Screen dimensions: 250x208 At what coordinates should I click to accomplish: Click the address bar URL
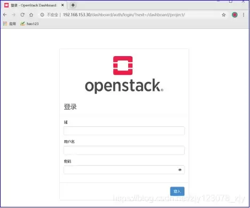point(124,15)
